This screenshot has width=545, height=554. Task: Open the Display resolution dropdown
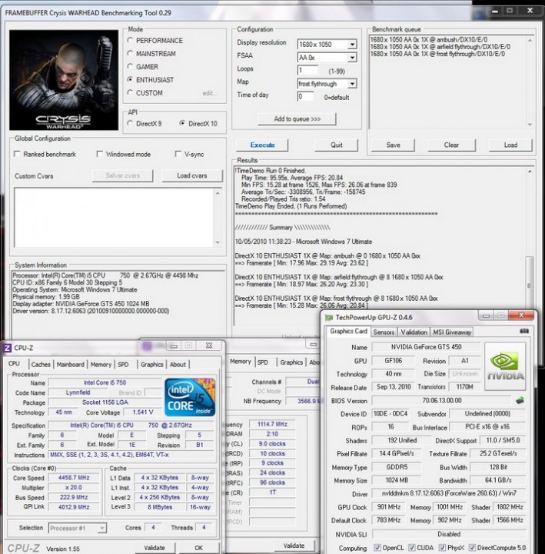tap(352, 44)
